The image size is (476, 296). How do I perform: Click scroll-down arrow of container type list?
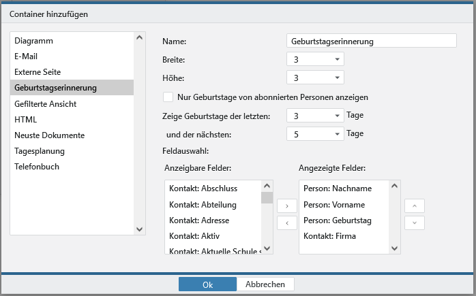click(x=139, y=229)
